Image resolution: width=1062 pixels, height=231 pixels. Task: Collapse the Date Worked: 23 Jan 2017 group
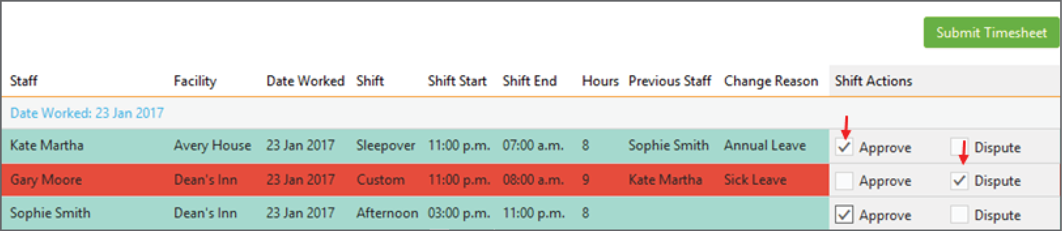[87, 112]
